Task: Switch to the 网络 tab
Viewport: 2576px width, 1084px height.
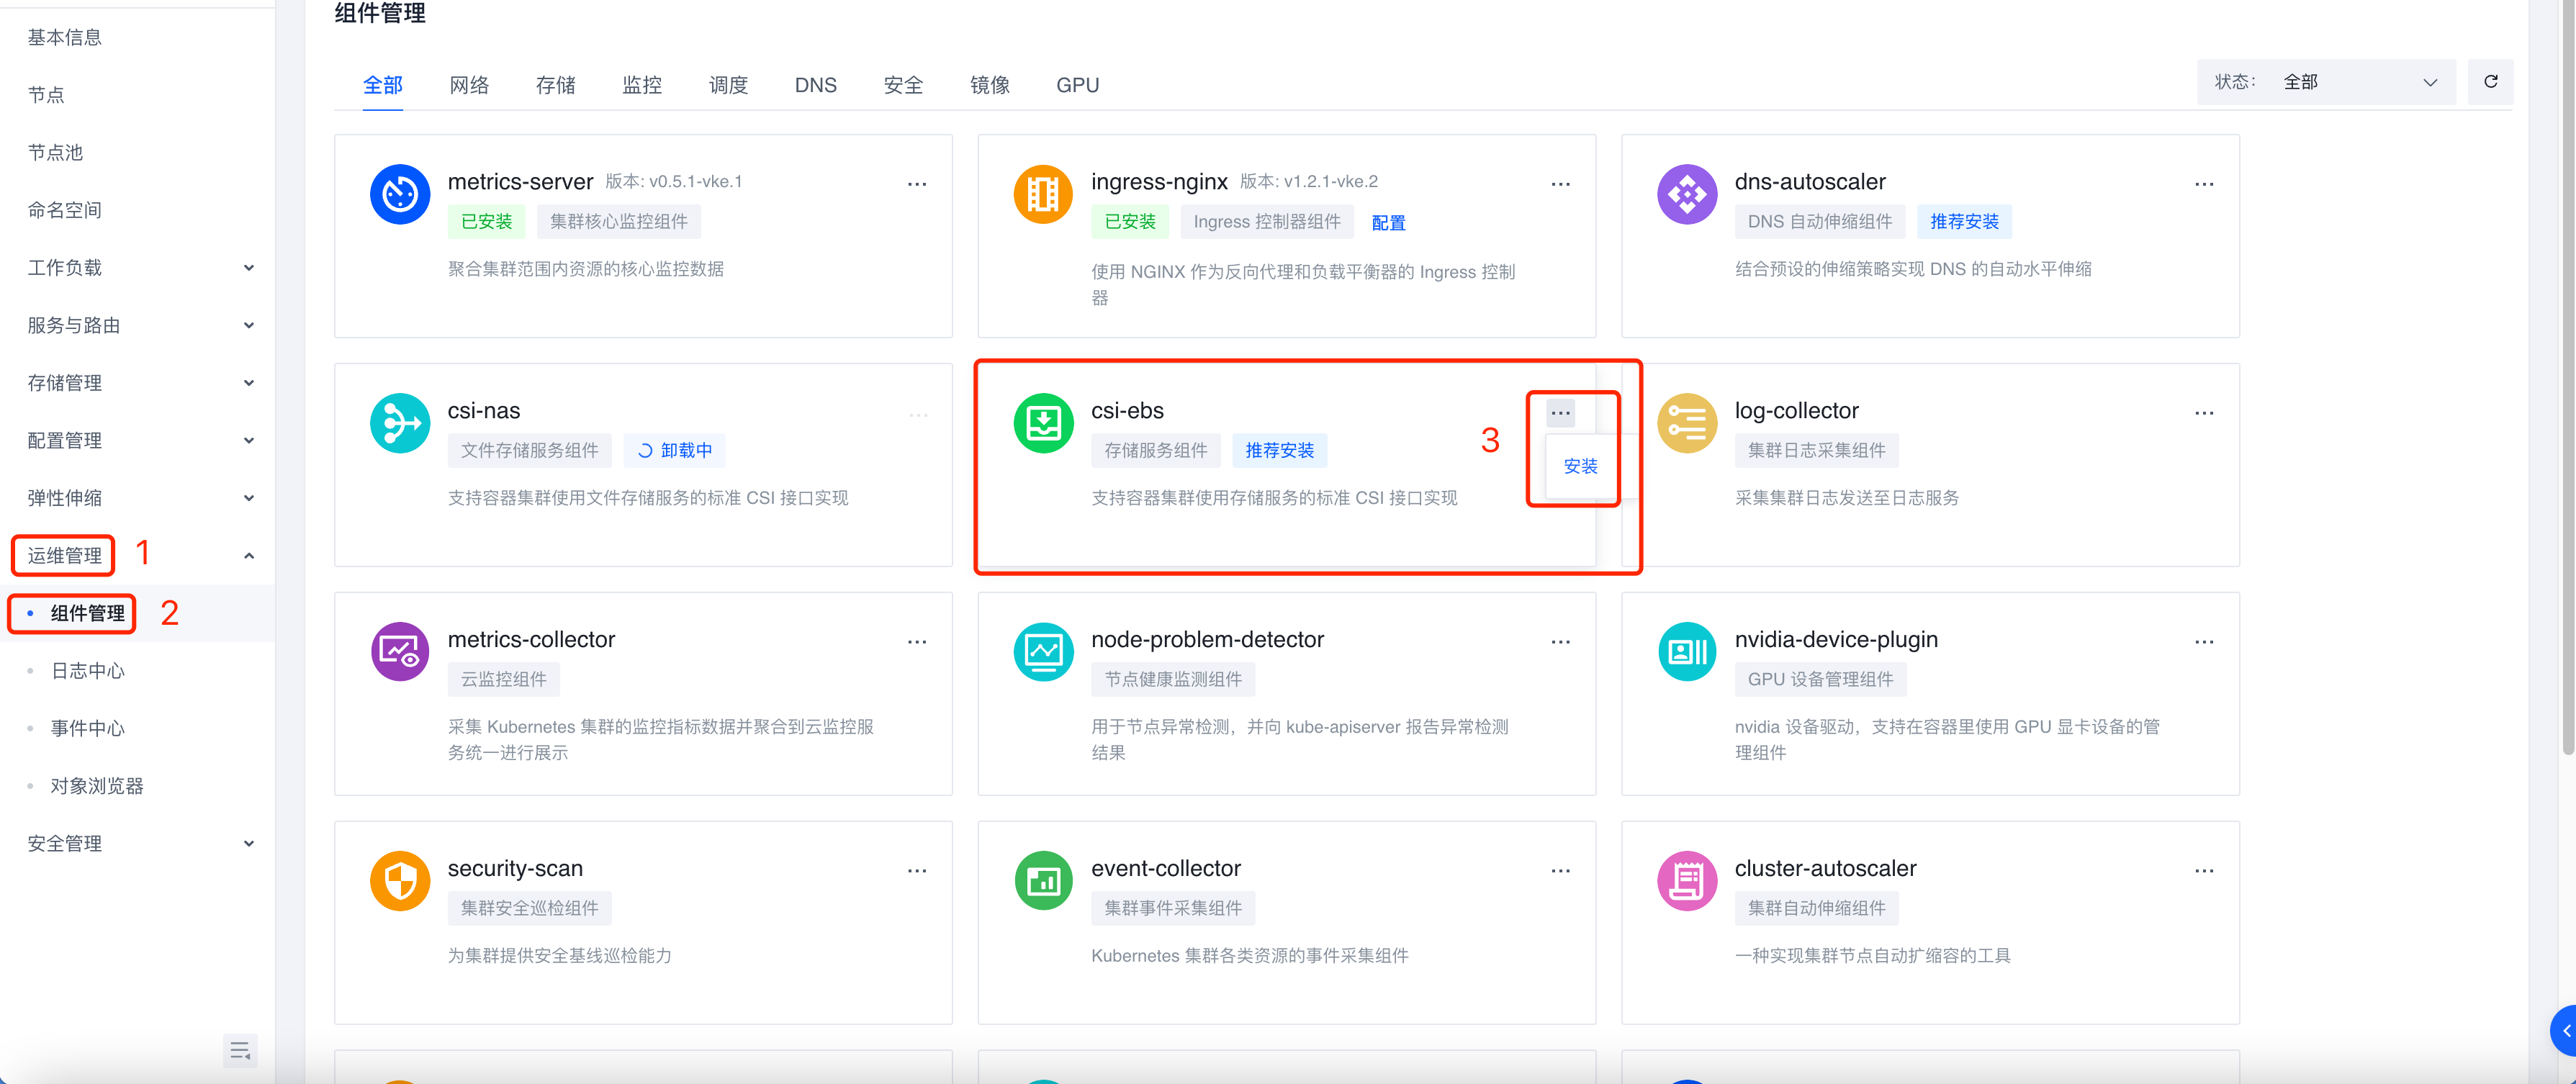Action: pos(469,85)
